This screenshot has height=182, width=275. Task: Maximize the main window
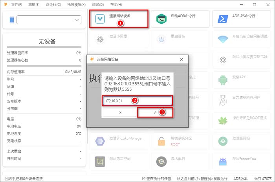coord(255,5)
